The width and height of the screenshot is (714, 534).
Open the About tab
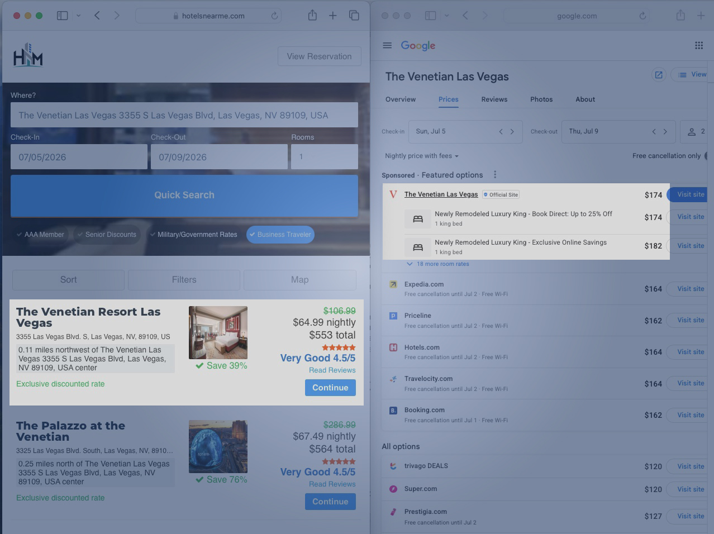(586, 99)
